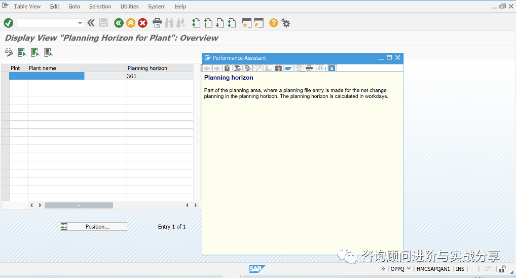Image resolution: width=517 pixels, height=279 pixels.
Task: Collapse the command field with double chevron
Action: pyautogui.click(x=91, y=23)
